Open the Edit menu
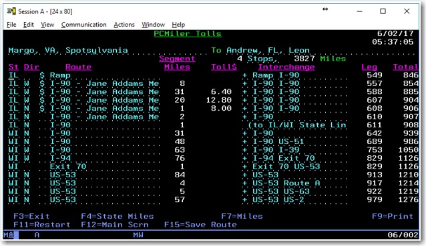Viewport: 426px width, 246px height. coord(29,25)
